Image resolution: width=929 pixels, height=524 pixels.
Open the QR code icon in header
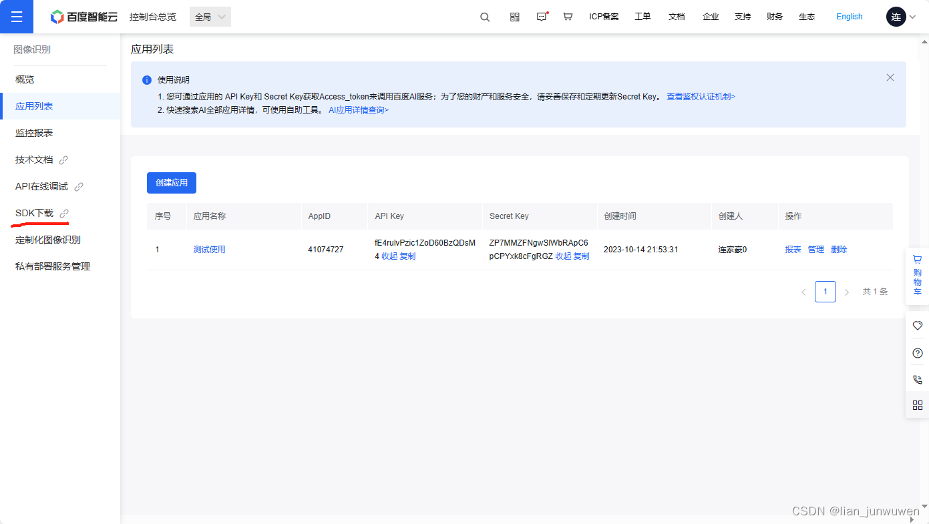point(515,17)
